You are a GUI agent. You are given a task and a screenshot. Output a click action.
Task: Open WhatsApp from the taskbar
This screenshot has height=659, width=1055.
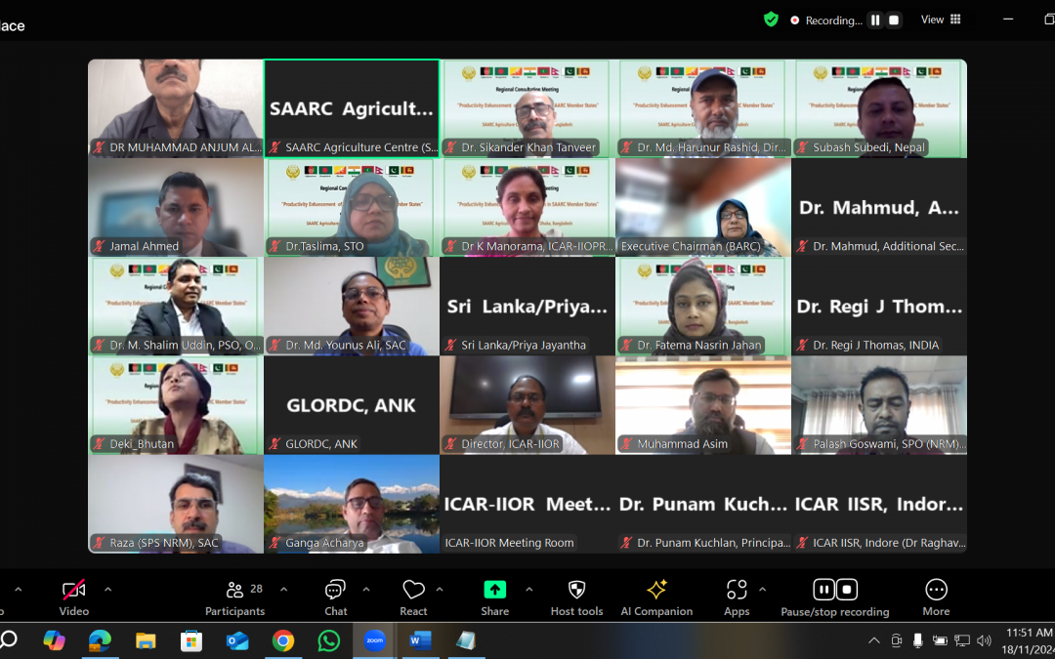pos(329,640)
